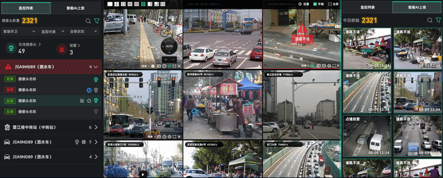
Task: Open filter icon beside 今日抓拍 count
Action: click(x=438, y=20)
